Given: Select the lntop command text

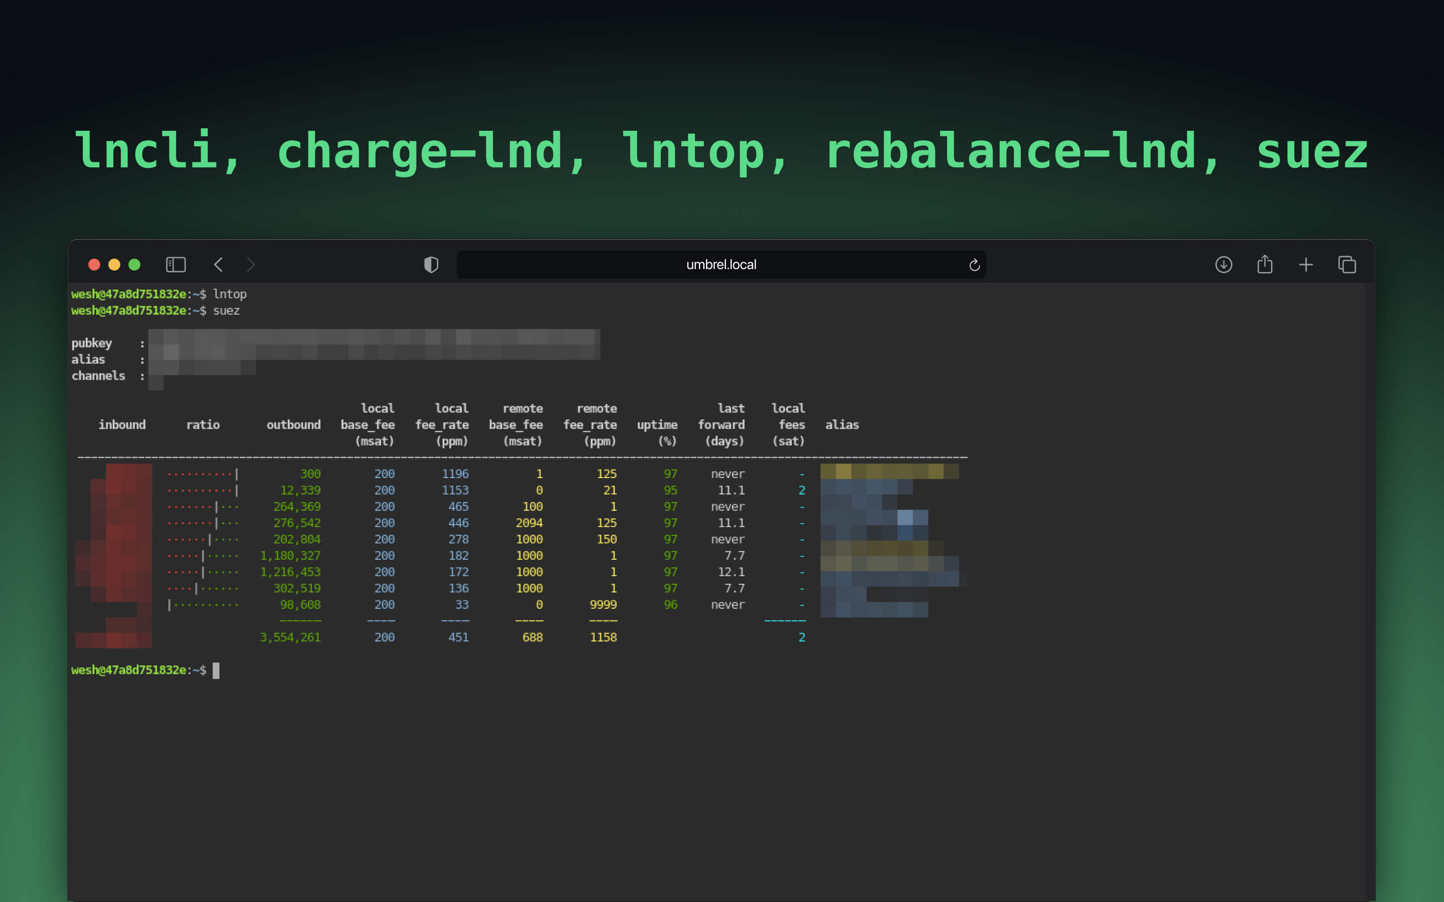Looking at the screenshot, I should tap(230, 294).
